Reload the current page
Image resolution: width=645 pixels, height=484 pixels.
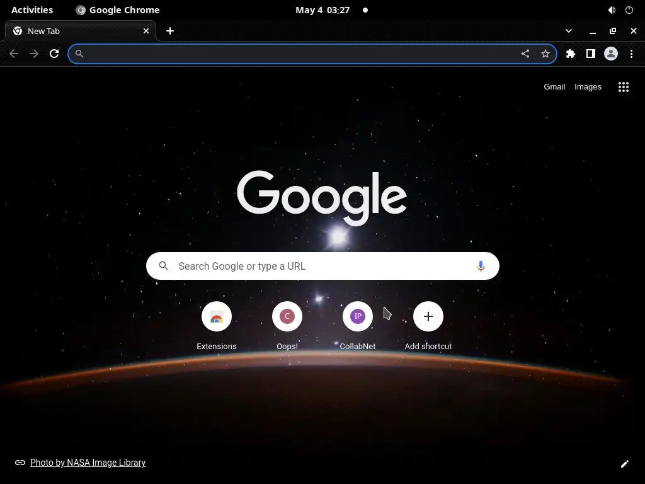tap(54, 54)
